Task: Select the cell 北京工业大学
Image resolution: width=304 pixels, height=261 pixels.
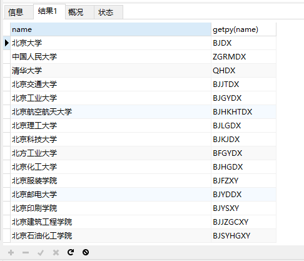Action: click(x=111, y=98)
